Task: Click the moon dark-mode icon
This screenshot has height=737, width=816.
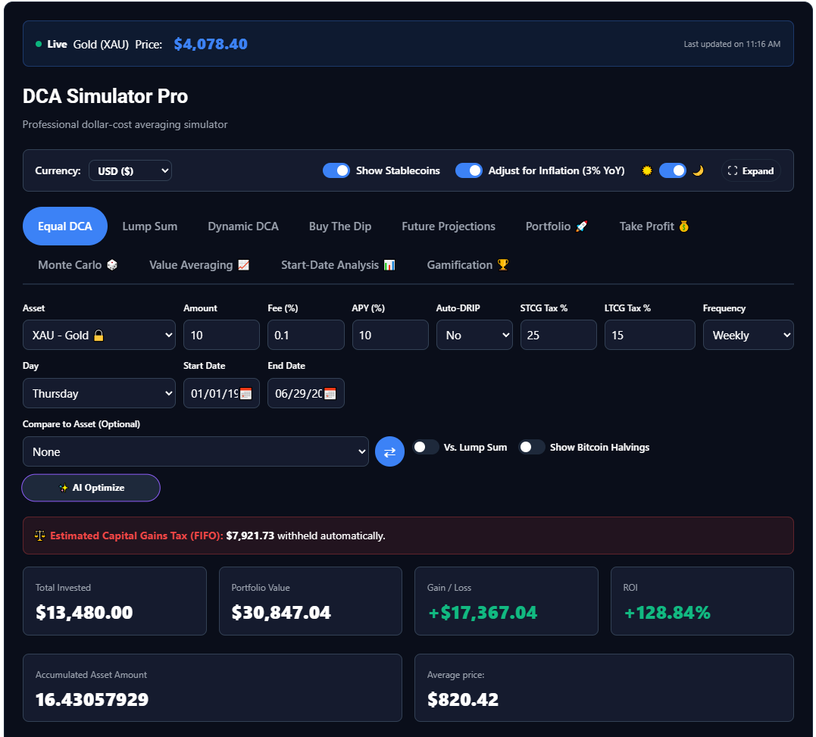Action: [x=698, y=170]
